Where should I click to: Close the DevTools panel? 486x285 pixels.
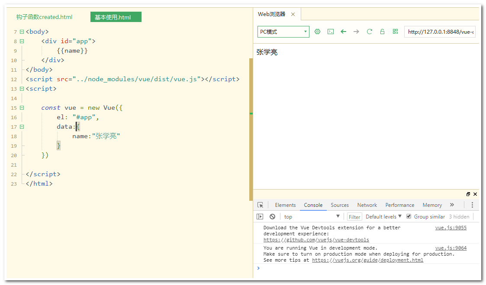pos(475,194)
